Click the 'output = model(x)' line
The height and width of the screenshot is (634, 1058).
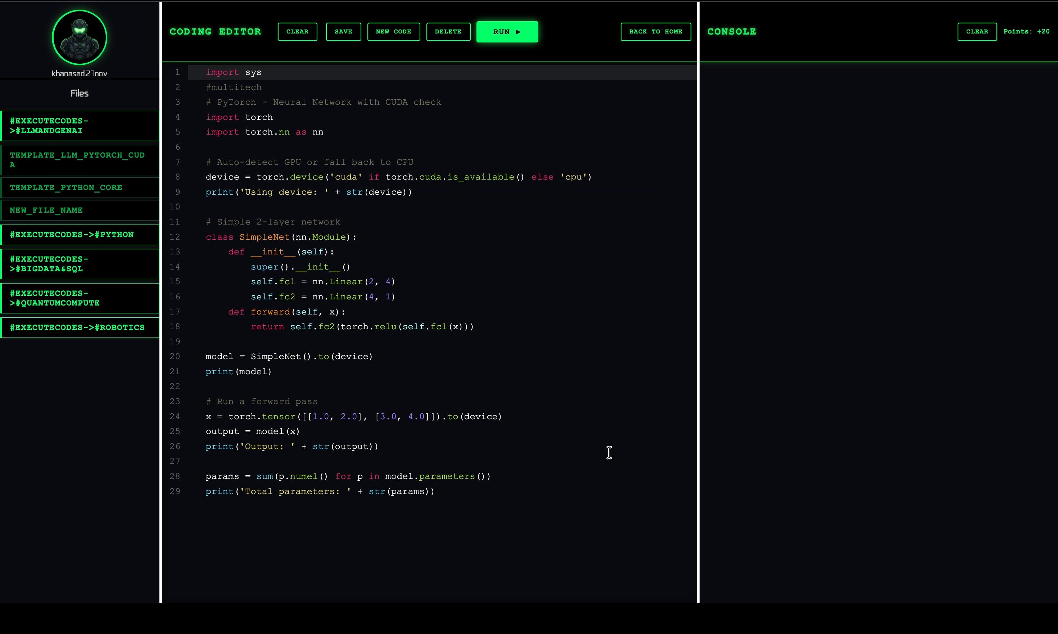click(253, 431)
